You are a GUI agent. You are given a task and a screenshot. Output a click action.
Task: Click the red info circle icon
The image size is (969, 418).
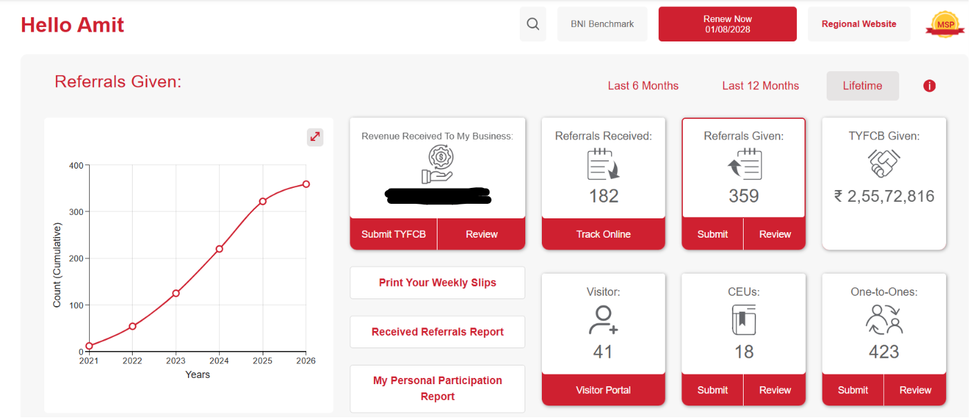(x=930, y=86)
